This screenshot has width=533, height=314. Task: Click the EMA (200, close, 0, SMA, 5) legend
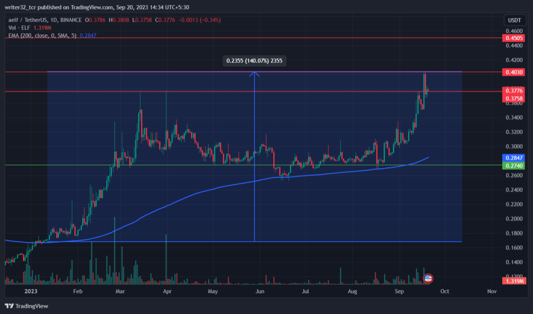(42, 35)
